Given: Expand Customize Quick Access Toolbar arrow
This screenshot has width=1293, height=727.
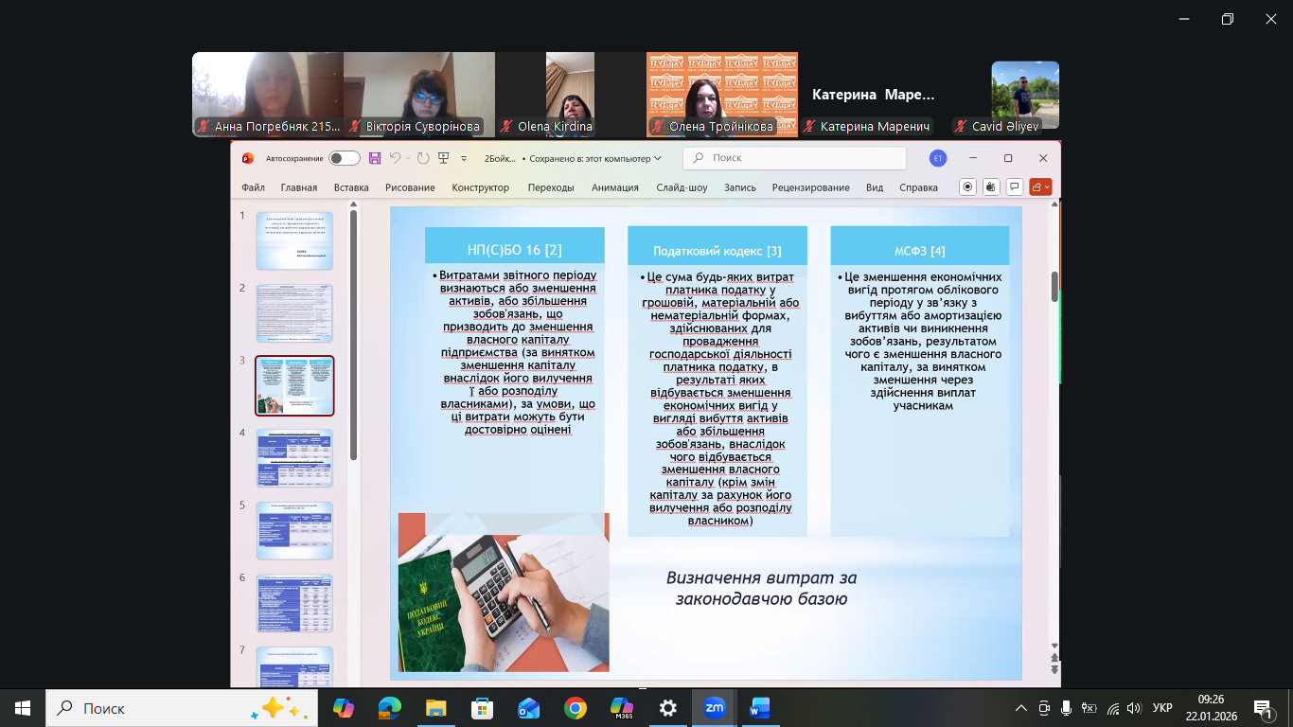Looking at the screenshot, I should (x=464, y=158).
